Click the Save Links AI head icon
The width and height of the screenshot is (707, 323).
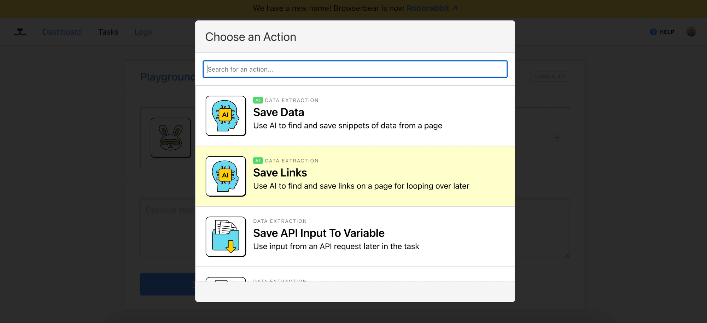click(x=226, y=176)
